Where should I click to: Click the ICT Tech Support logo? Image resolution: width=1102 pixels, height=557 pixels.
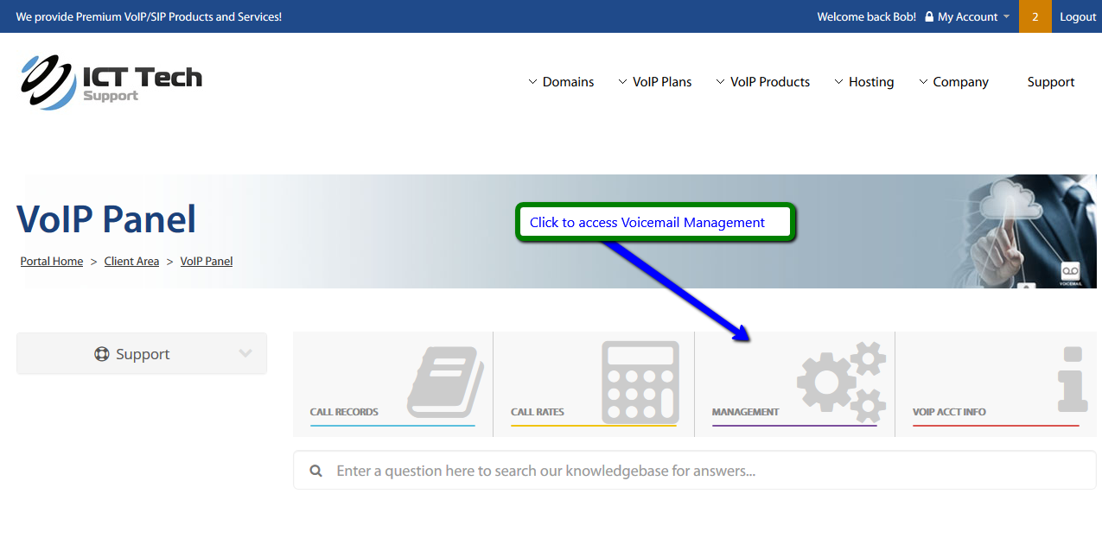coord(111,82)
